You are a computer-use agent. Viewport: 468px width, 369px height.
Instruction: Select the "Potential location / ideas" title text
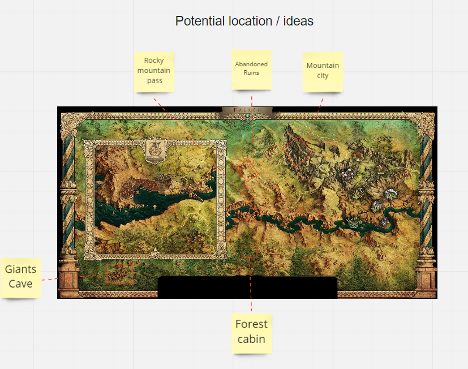click(244, 21)
